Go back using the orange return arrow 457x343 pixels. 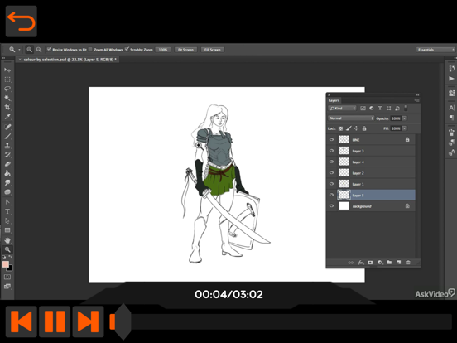22,21
